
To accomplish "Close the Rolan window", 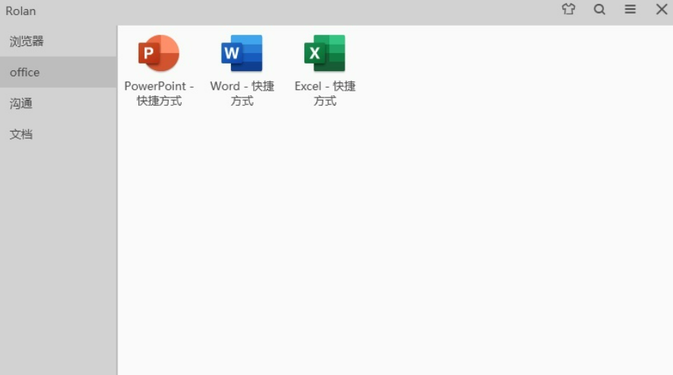I will tap(662, 9).
